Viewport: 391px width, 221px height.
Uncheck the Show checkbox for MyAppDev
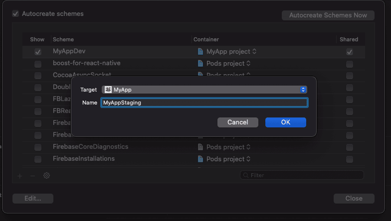38,52
